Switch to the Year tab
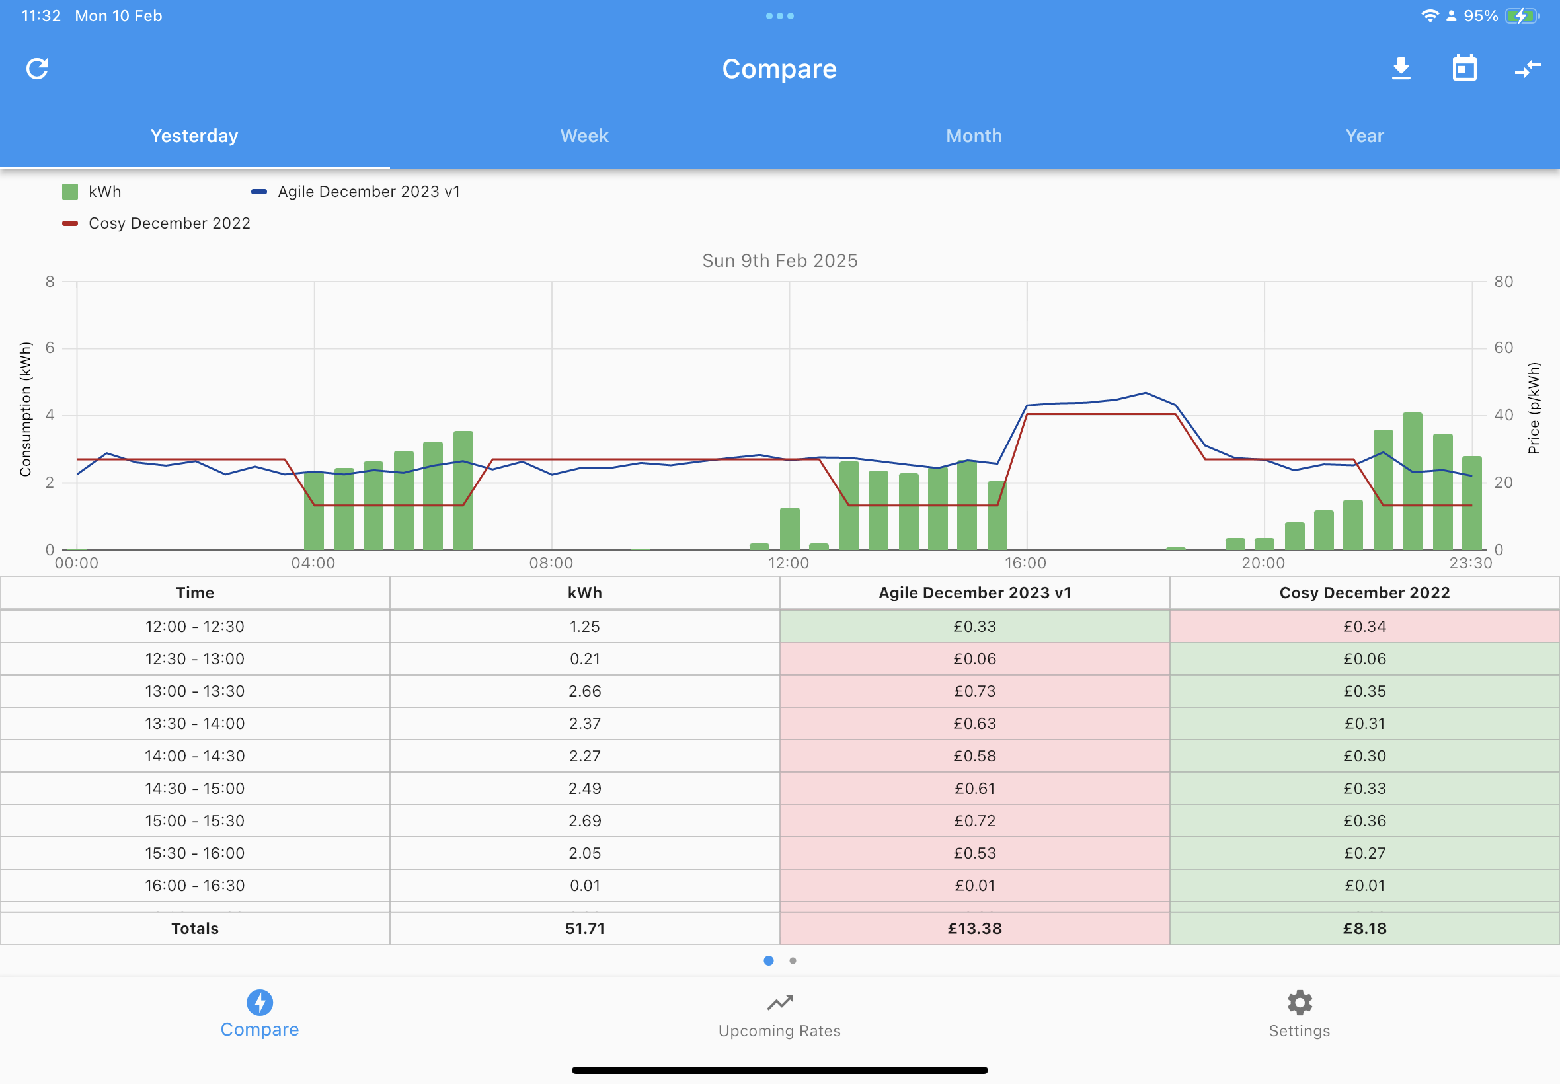Image resolution: width=1560 pixels, height=1084 pixels. click(1364, 136)
